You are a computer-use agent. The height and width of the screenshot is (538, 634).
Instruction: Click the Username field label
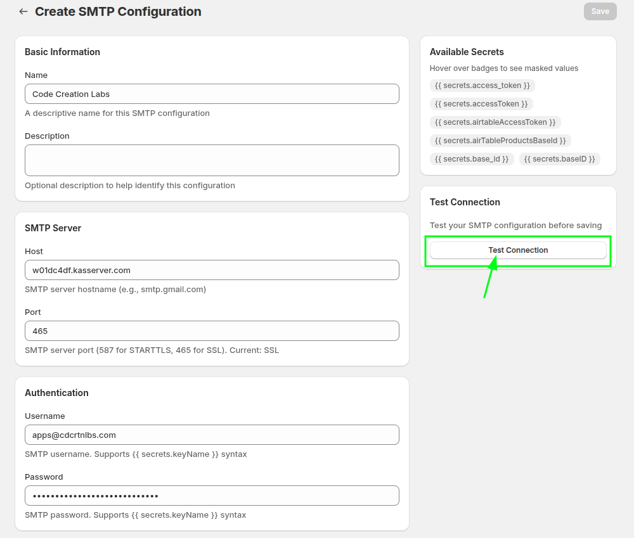pos(45,416)
